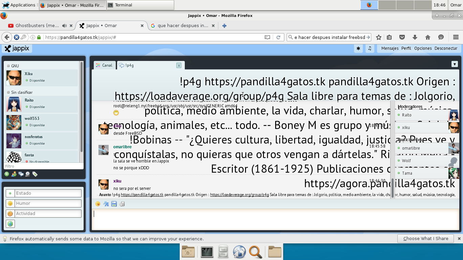Open the emoticon picker in chat toolbar

tap(98, 204)
